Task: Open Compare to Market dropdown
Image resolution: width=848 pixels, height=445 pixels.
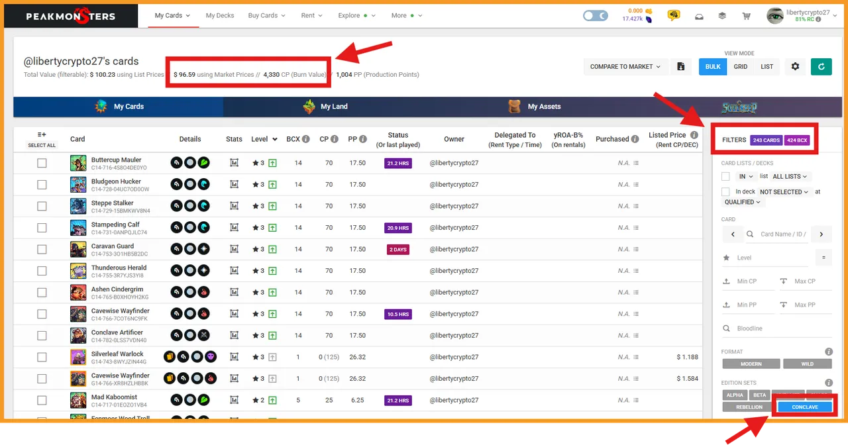Action: pos(625,66)
